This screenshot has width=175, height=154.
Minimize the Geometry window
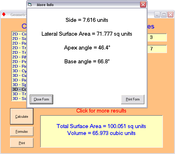(x=157, y=15)
